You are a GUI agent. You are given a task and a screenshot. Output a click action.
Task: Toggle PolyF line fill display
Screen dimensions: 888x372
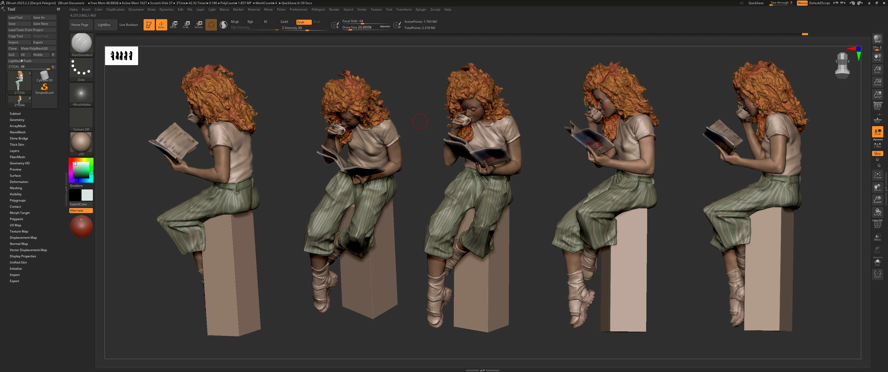coord(877,225)
